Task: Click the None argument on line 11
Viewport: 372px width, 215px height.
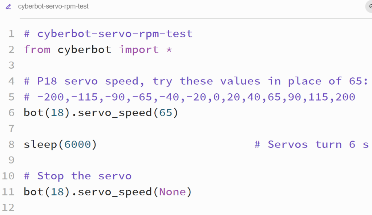Action: (x=173, y=191)
